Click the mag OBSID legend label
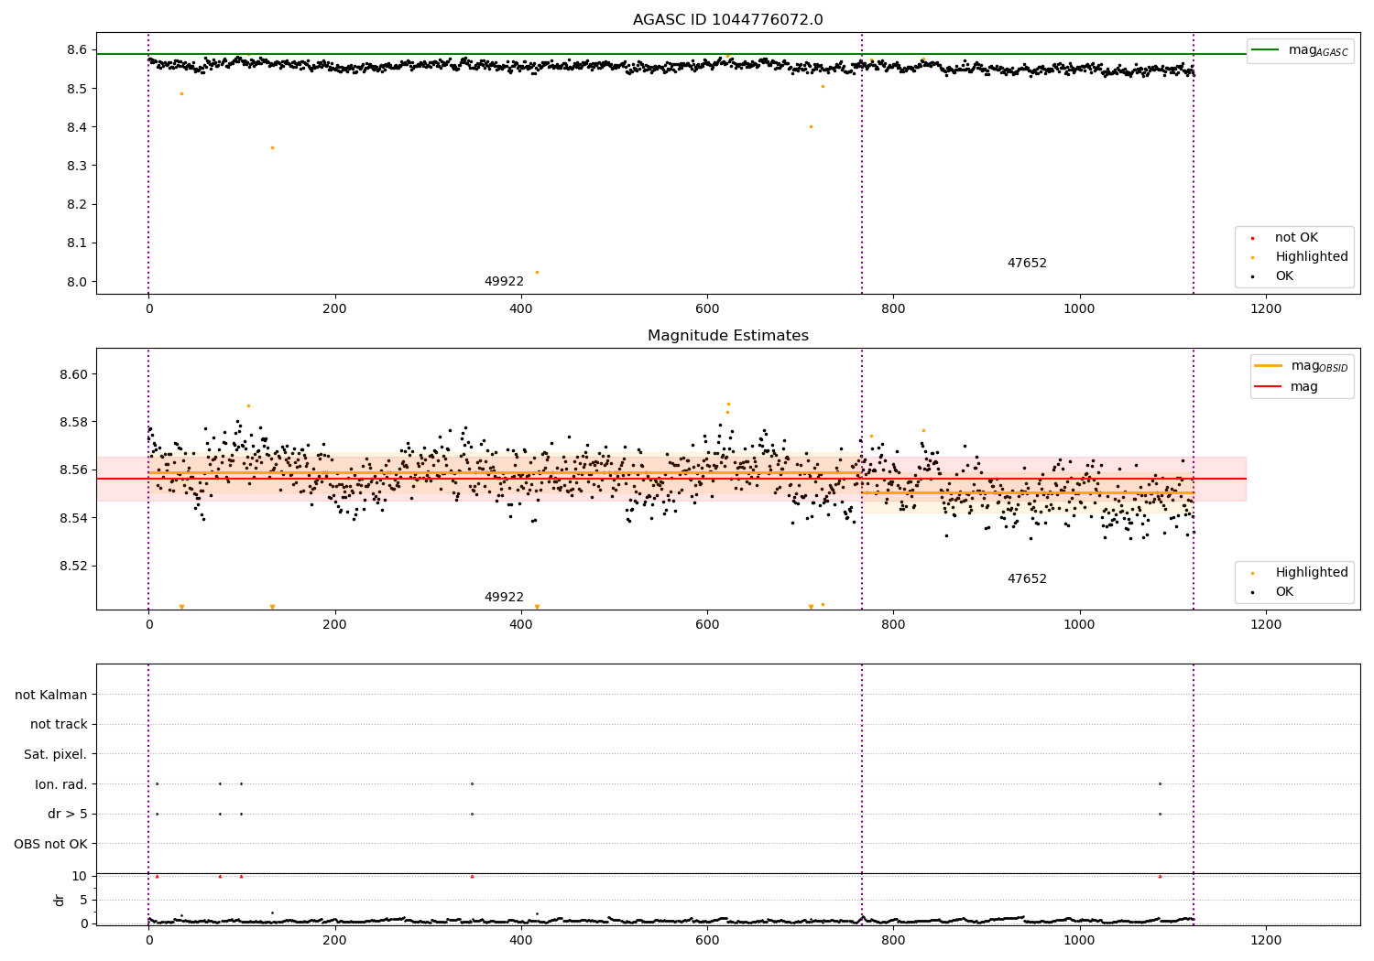The image size is (1374, 961). click(1319, 366)
